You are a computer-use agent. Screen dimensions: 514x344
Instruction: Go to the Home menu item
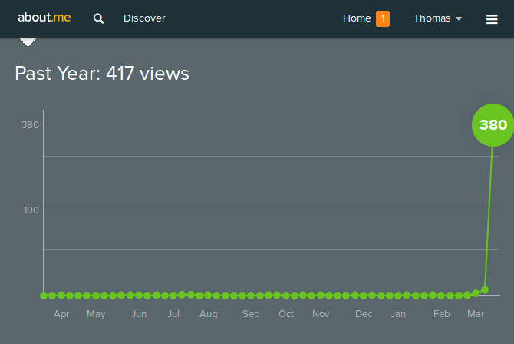pyautogui.click(x=357, y=18)
